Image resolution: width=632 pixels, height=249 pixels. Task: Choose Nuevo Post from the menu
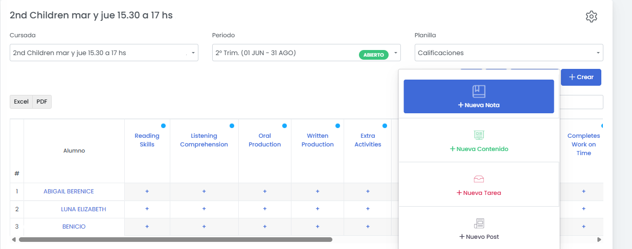479,237
